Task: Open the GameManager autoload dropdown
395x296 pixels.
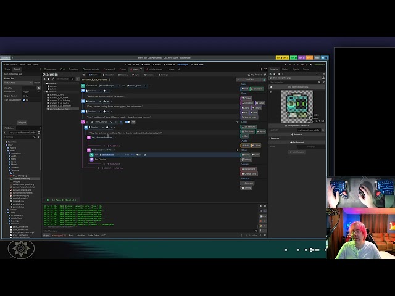Action: pos(109,86)
